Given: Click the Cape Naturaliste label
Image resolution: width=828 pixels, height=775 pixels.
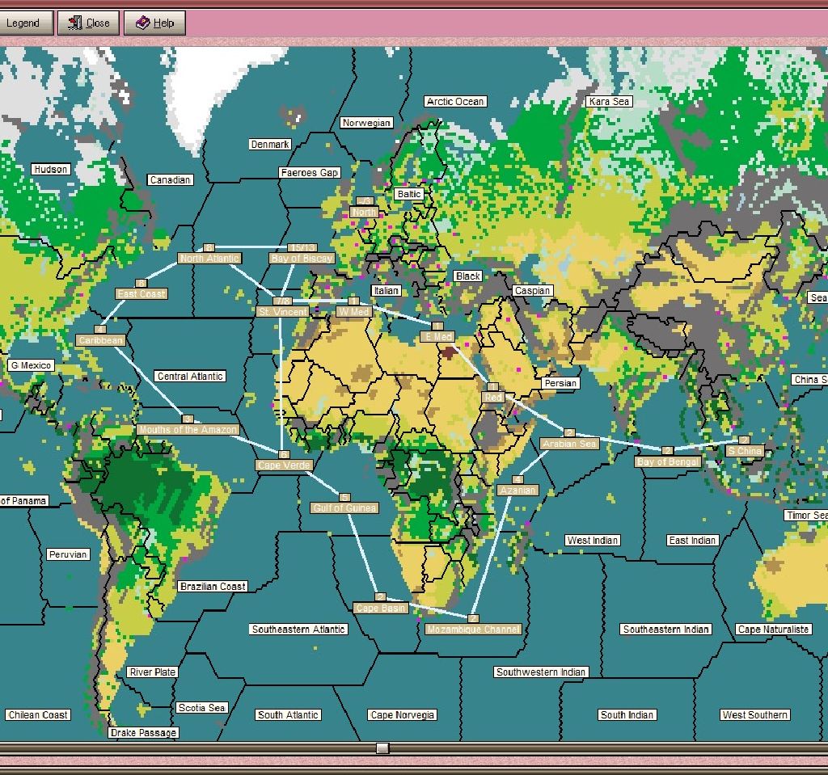Looking at the screenshot, I should point(775,628).
